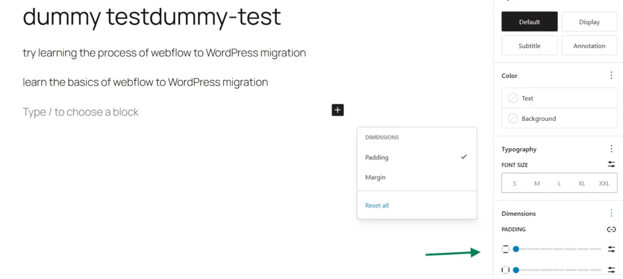Open Typography panel options menu

(x=611, y=149)
